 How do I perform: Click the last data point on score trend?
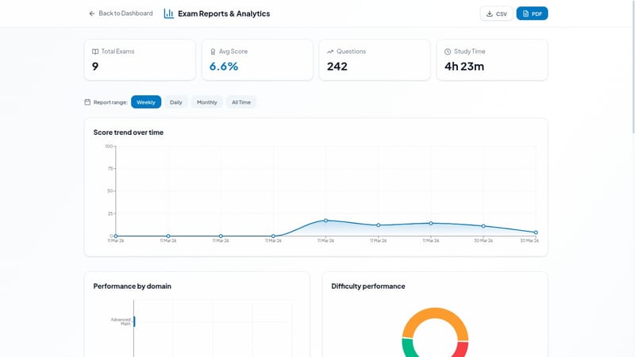(x=536, y=232)
